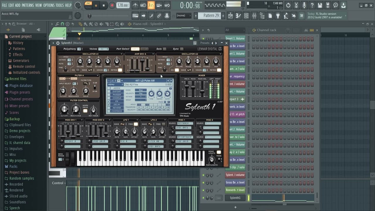Screen dimensions: 375x211
Task: Toggle Sylenth1 Solo button
Action: (164, 49)
